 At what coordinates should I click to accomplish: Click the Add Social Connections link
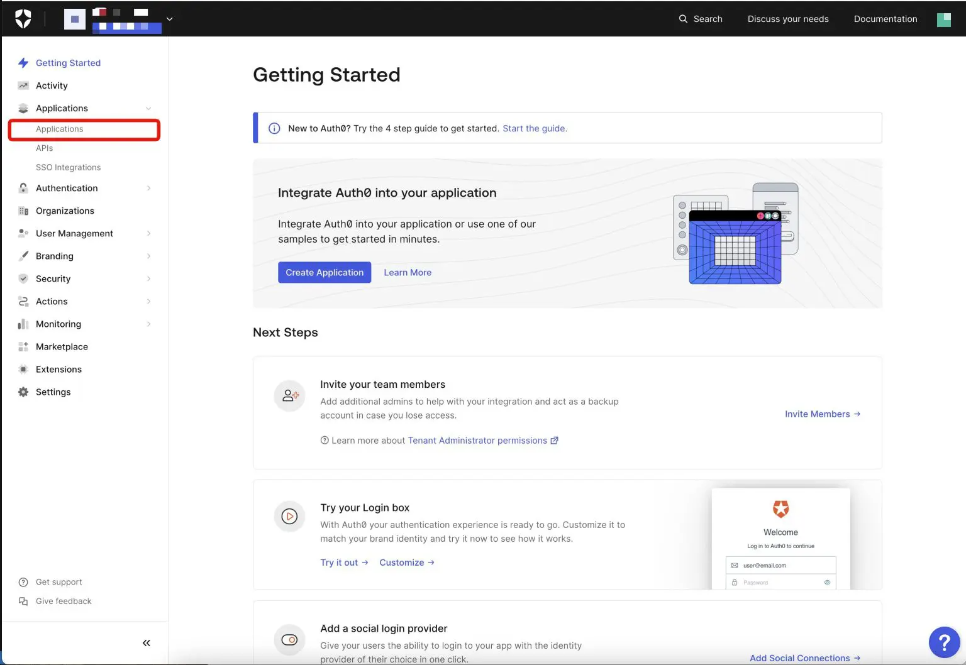(x=805, y=657)
